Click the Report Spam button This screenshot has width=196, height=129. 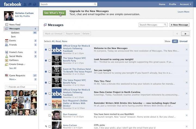coord(73,34)
